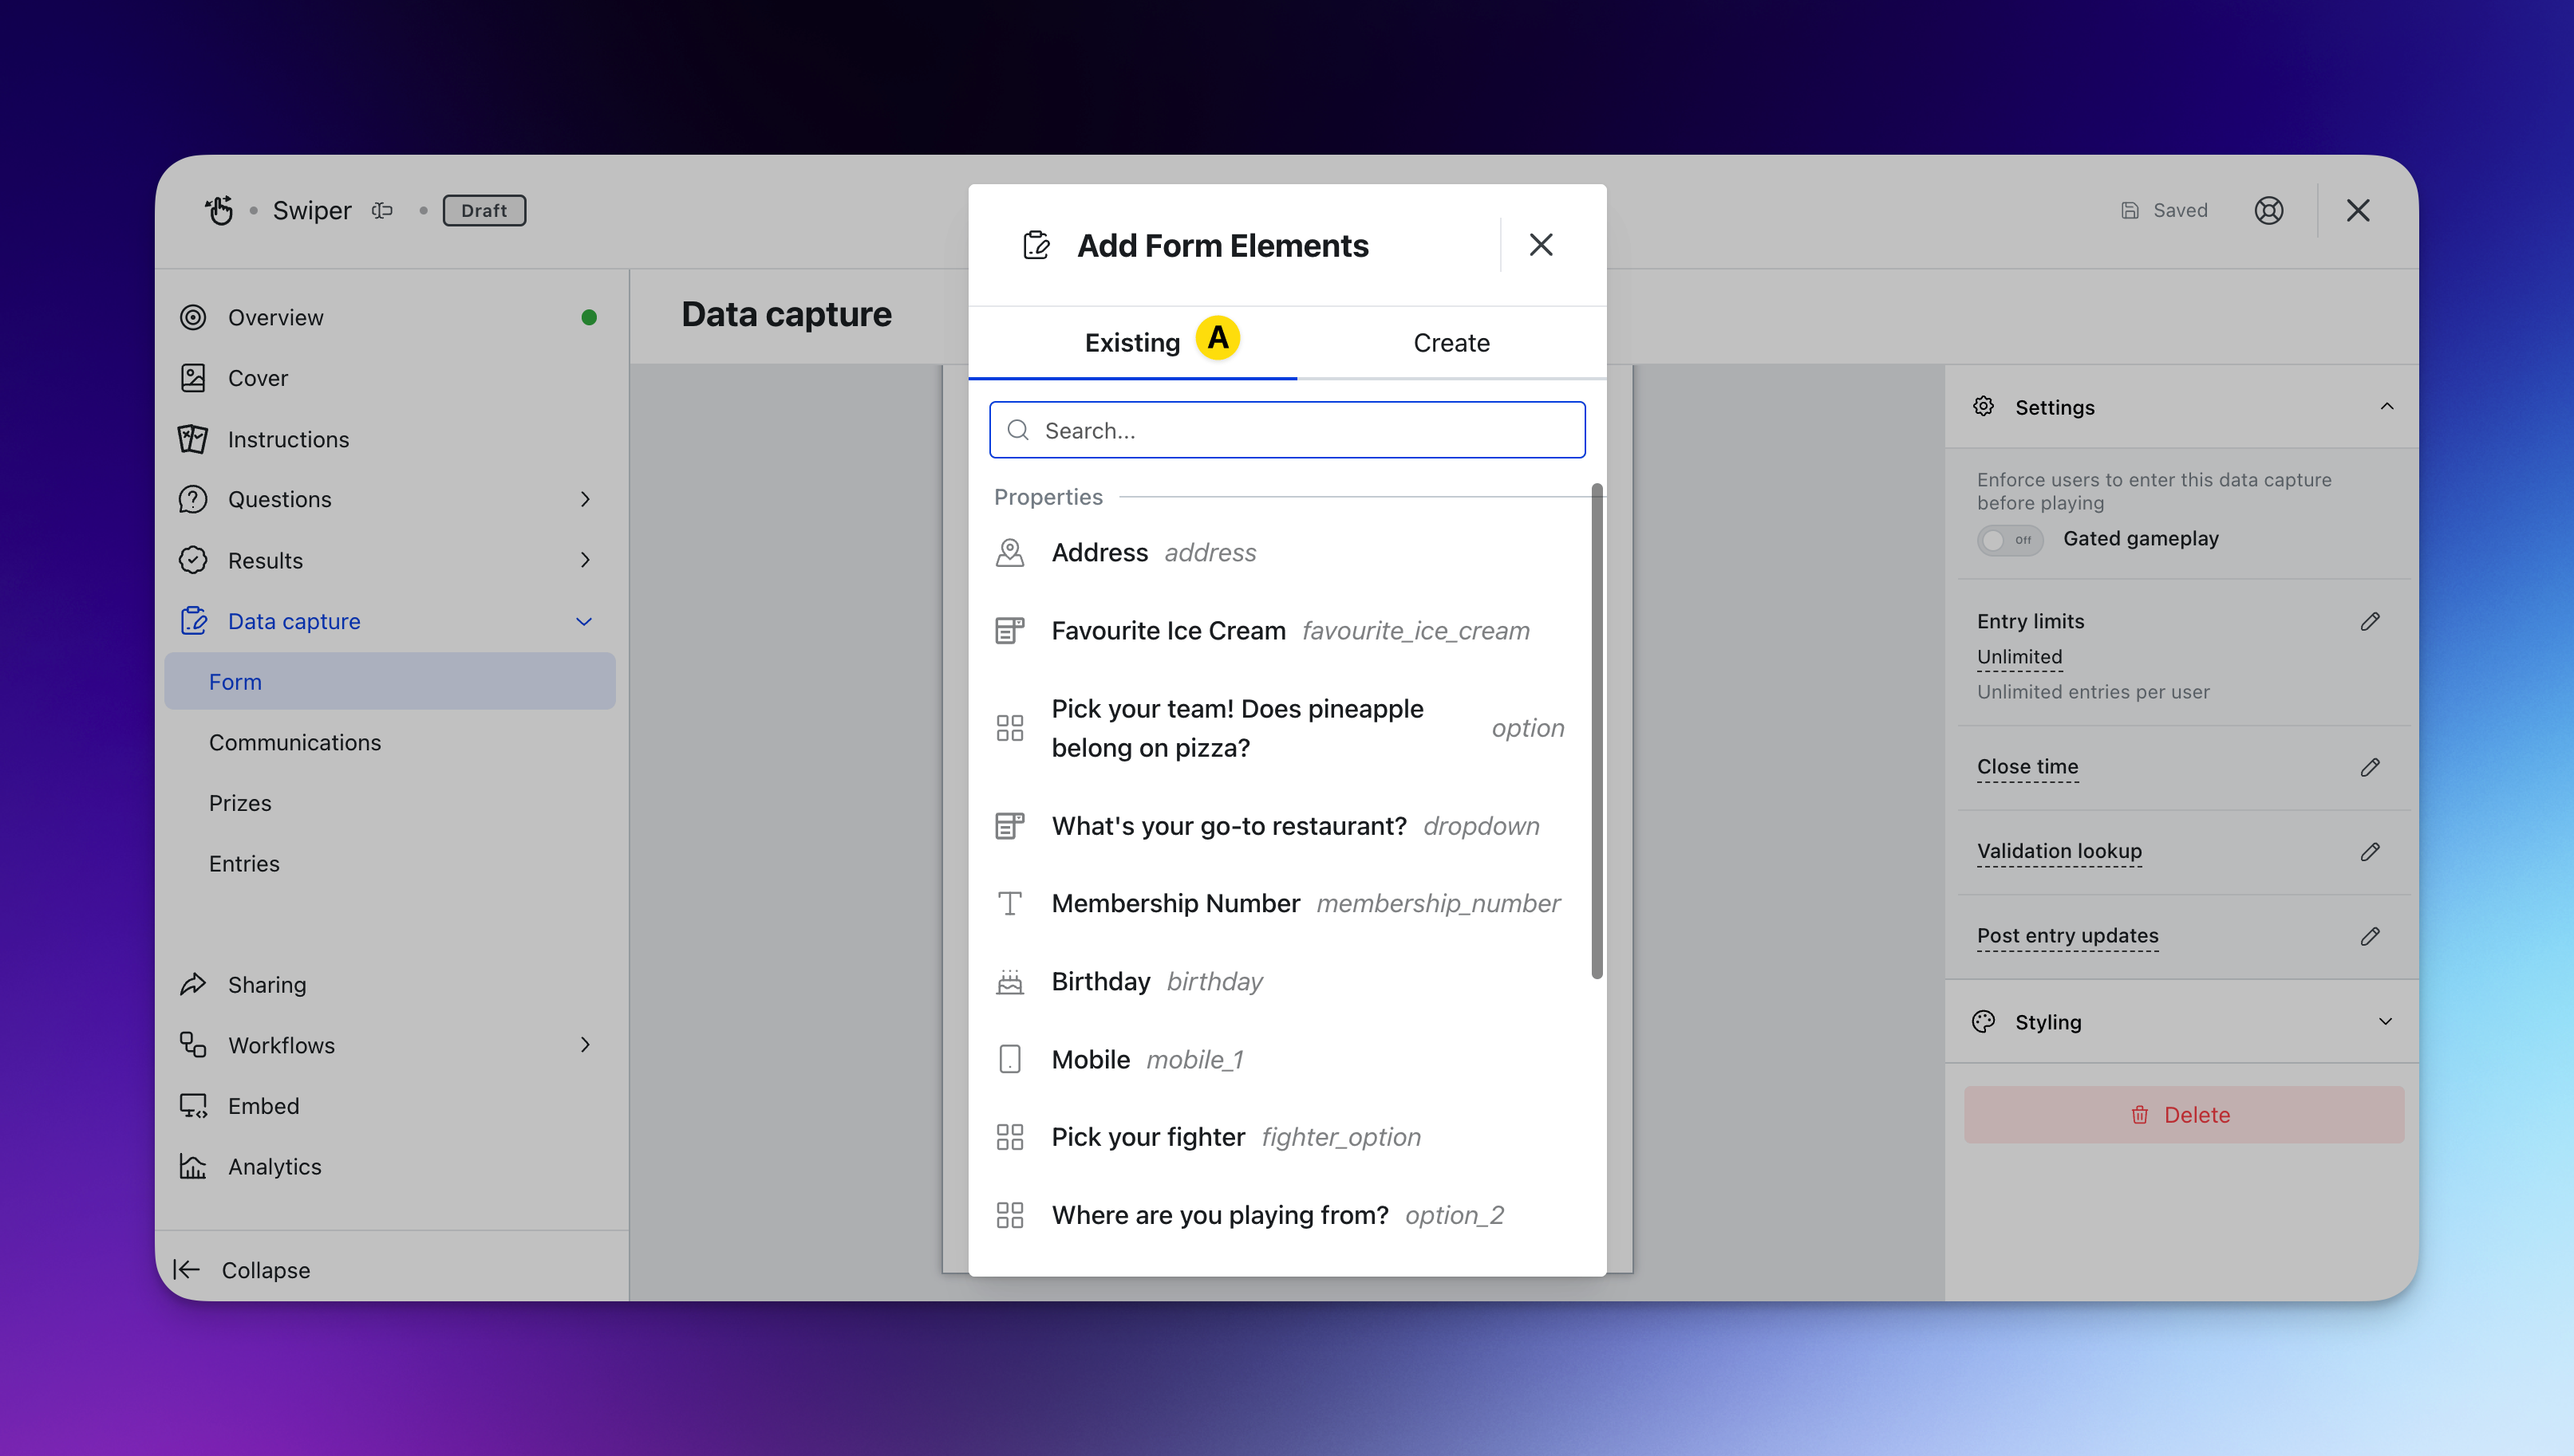2574x1456 pixels.
Task: Click the rename icon next to Swiper
Action: click(x=382, y=210)
